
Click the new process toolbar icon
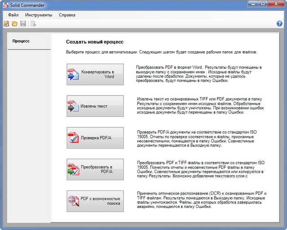pos(6,23)
